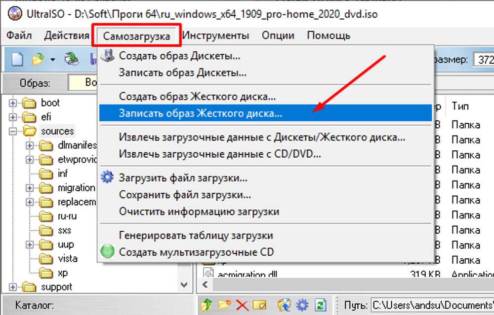Create a new ISO document
494x315 pixels.
pyautogui.click(x=17, y=59)
